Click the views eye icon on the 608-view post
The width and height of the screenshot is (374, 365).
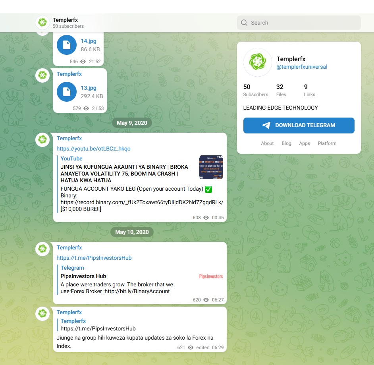click(x=206, y=218)
